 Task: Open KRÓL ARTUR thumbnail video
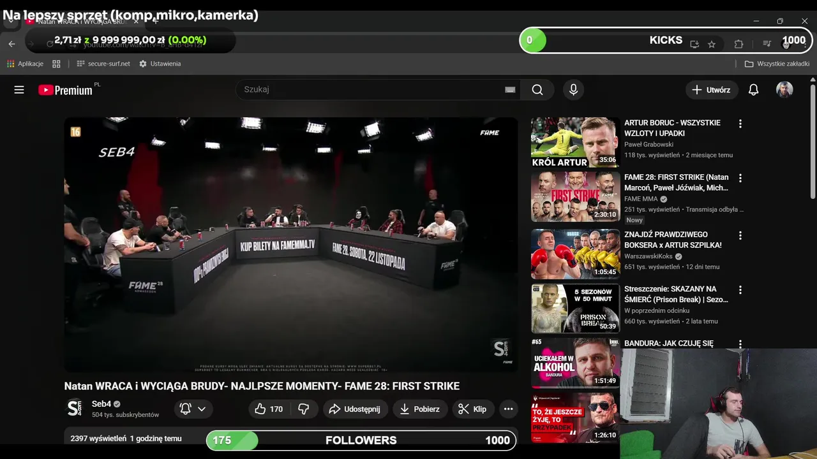tap(575, 142)
